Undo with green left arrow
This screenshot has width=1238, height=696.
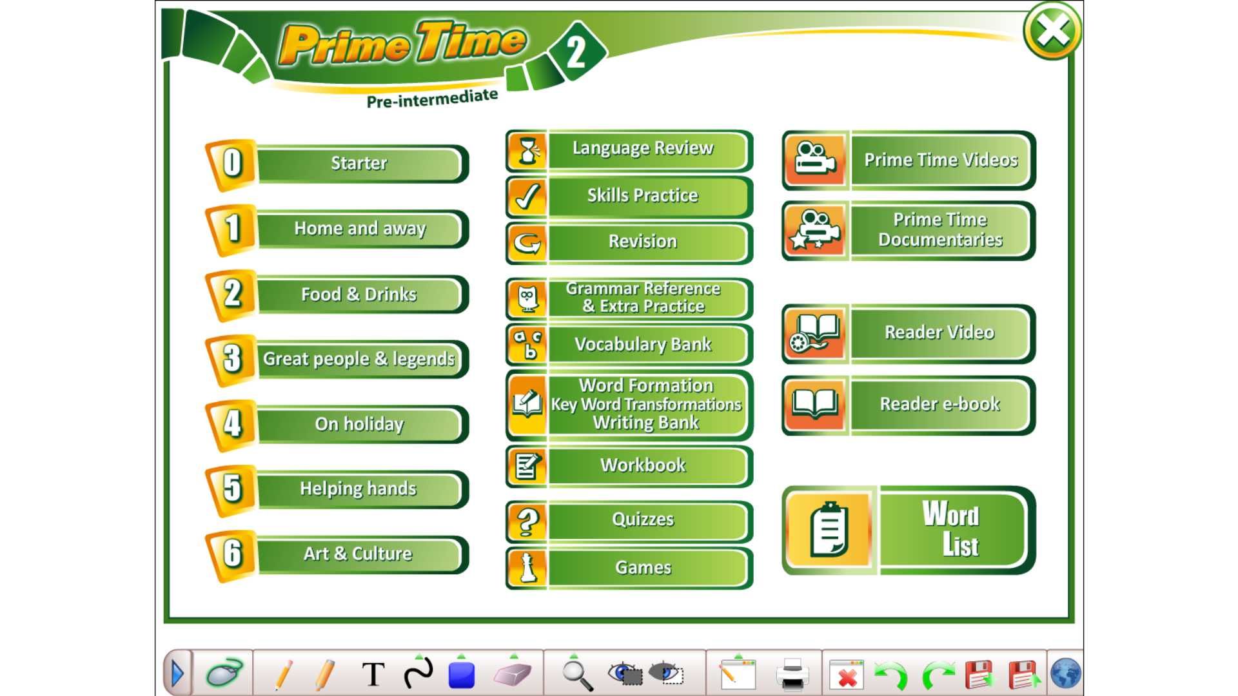click(x=891, y=675)
